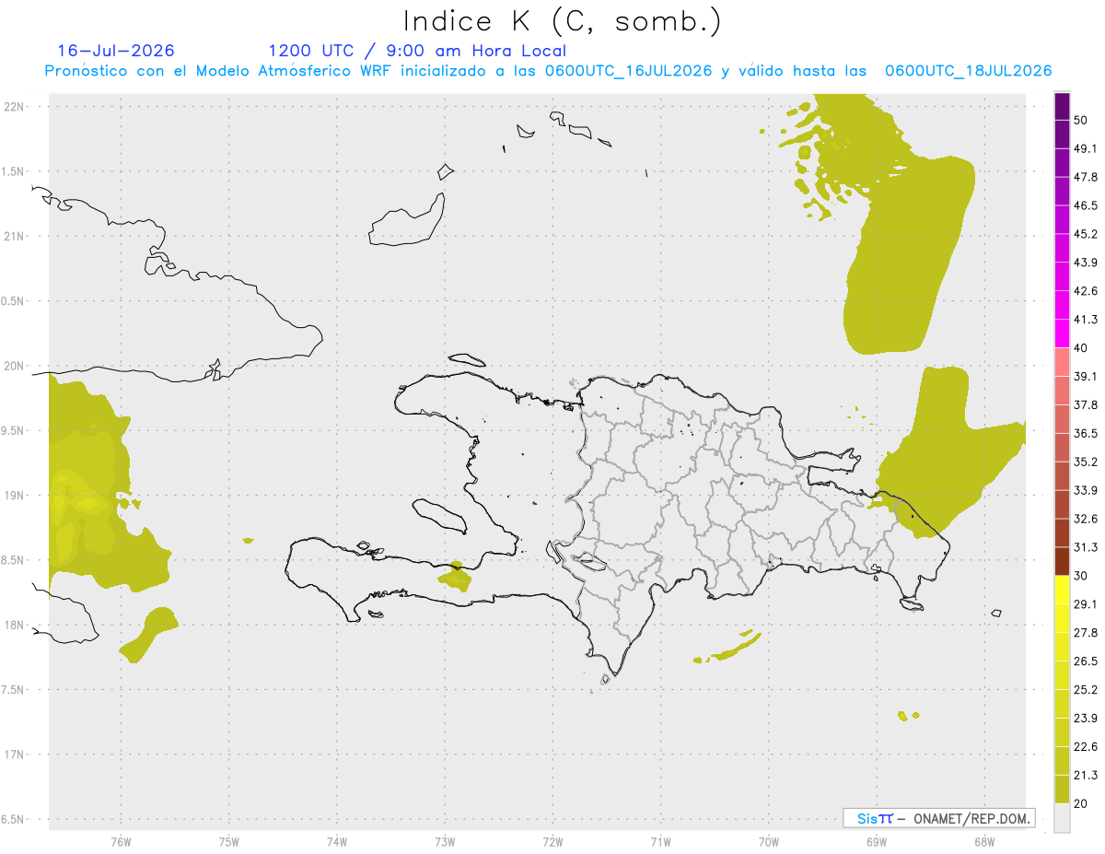Screen dimensions: 1105x854
Task: Click the colorbar value '30'
Action: point(1082,576)
